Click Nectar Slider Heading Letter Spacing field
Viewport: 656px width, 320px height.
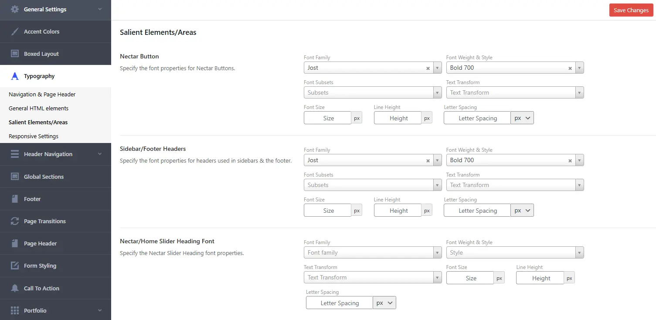pyautogui.click(x=339, y=303)
